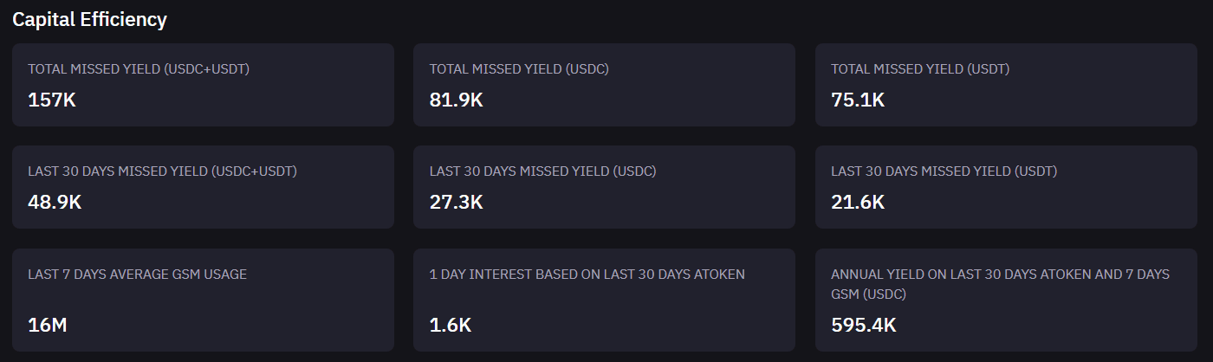Select the 157K total missed yield value
Screen dimensions: 1213x362
tap(52, 100)
